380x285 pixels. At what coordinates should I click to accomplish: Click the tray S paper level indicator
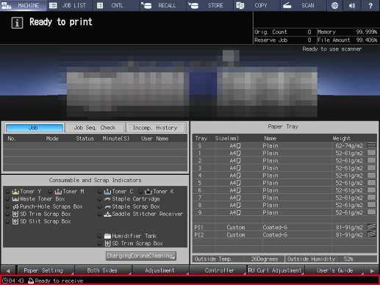371,145
